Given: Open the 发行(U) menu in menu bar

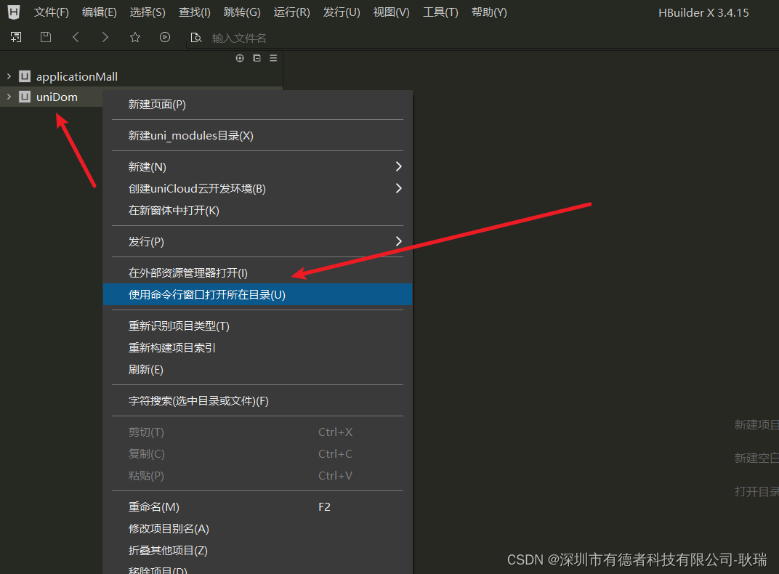Looking at the screenshot, I should [x=342, y=12].
